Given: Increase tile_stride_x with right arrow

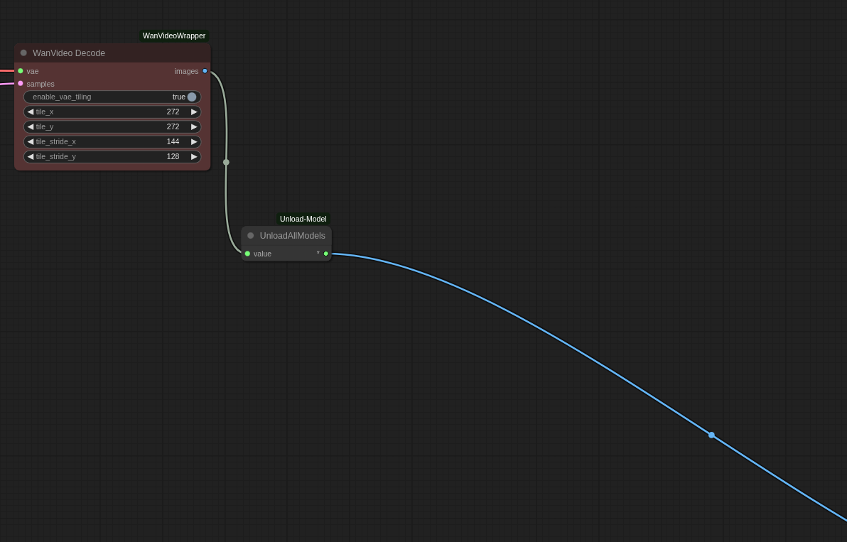Looking at the screenshot, I should click(x=195, y=141).
